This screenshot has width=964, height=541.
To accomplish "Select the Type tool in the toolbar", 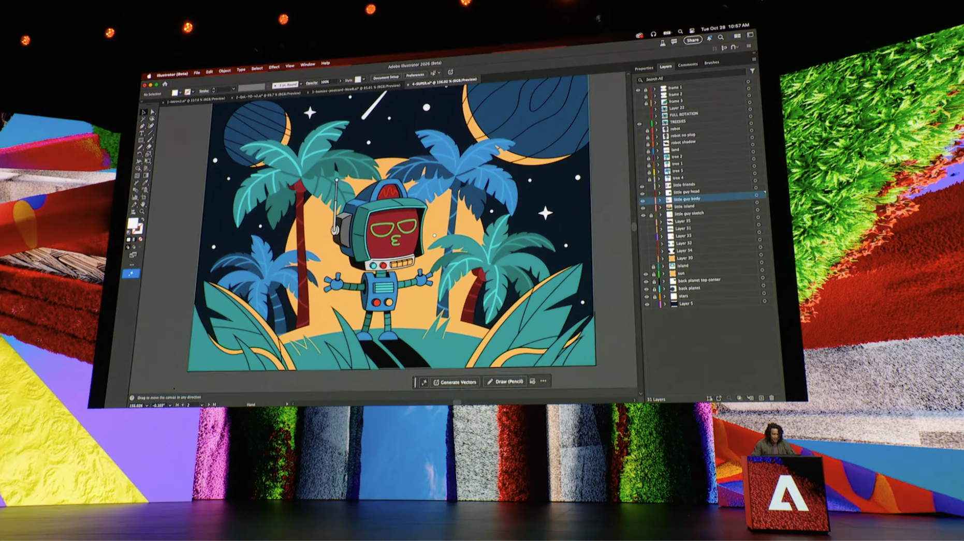I will (141, 133).
